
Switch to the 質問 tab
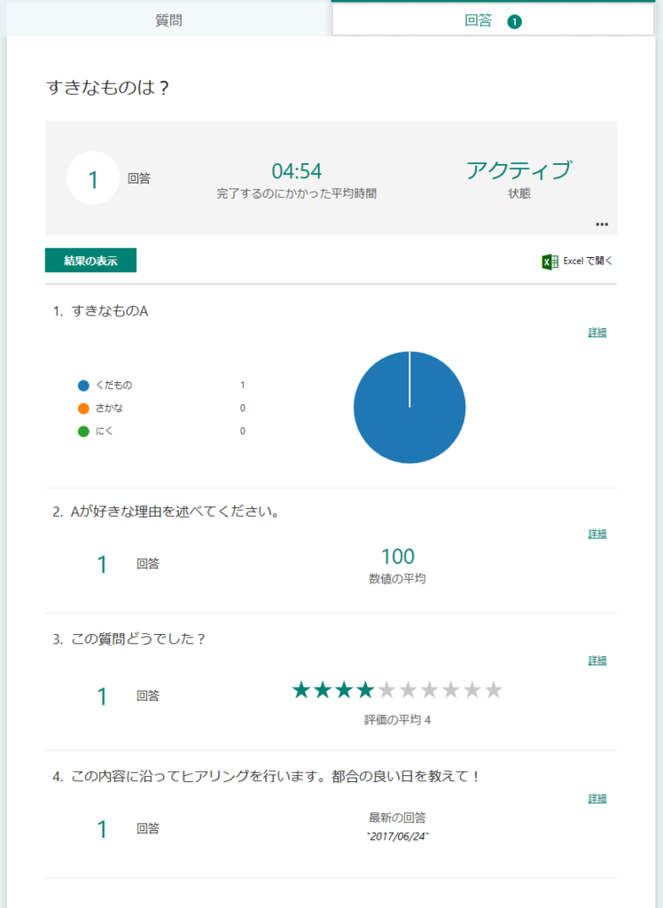[168, 20]
